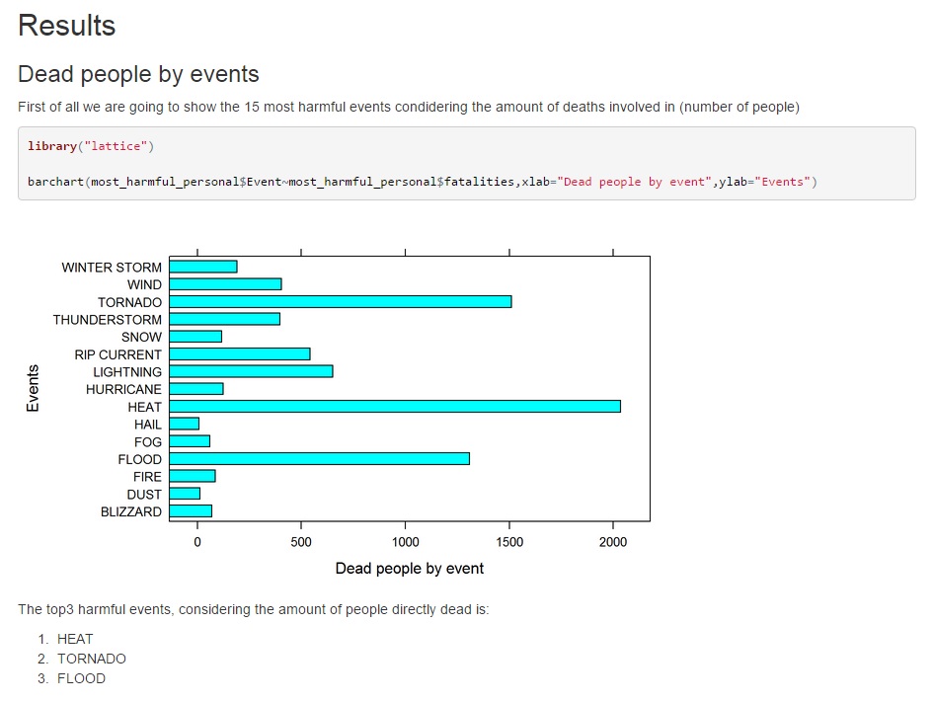The image size is (933, 702).
Task: Select the TORNADO bar
Action: point(341,302)
